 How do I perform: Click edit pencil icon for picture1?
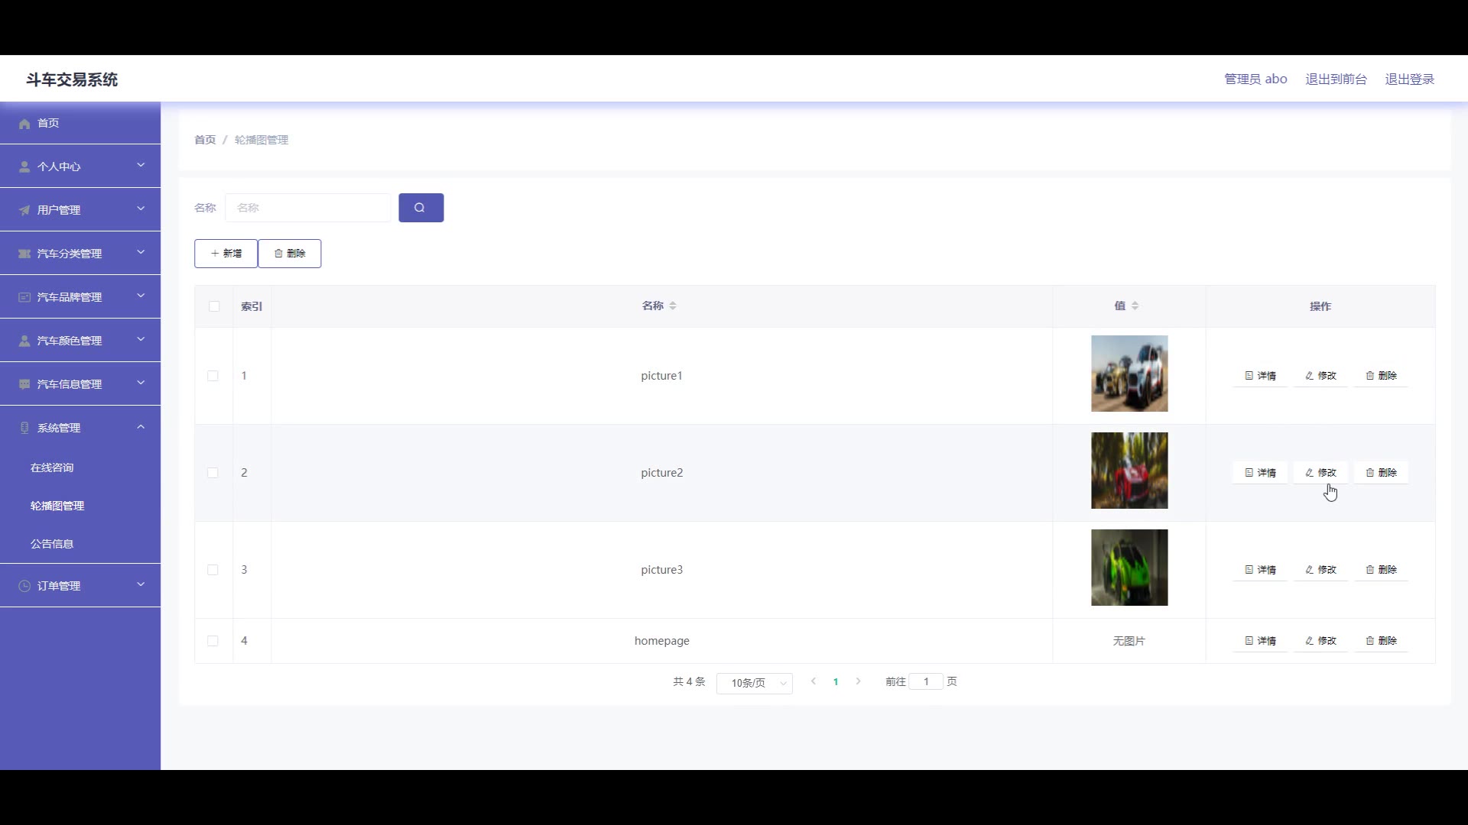pyautogui.click(x=1309, y=376)
